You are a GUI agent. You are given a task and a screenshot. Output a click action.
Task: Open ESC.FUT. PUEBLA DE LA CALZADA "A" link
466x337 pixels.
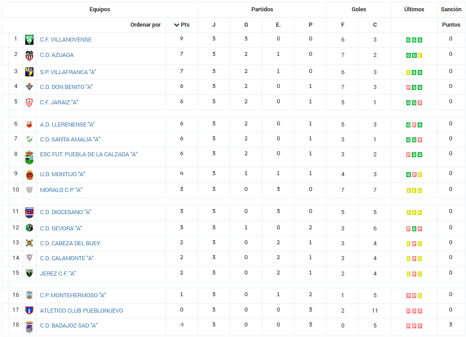[x=89, y=154]
